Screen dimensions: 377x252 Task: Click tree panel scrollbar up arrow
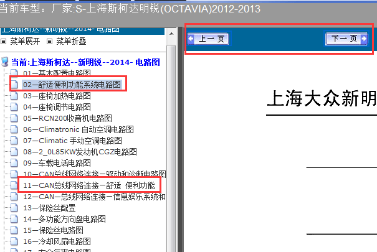(x=171, y=34)
